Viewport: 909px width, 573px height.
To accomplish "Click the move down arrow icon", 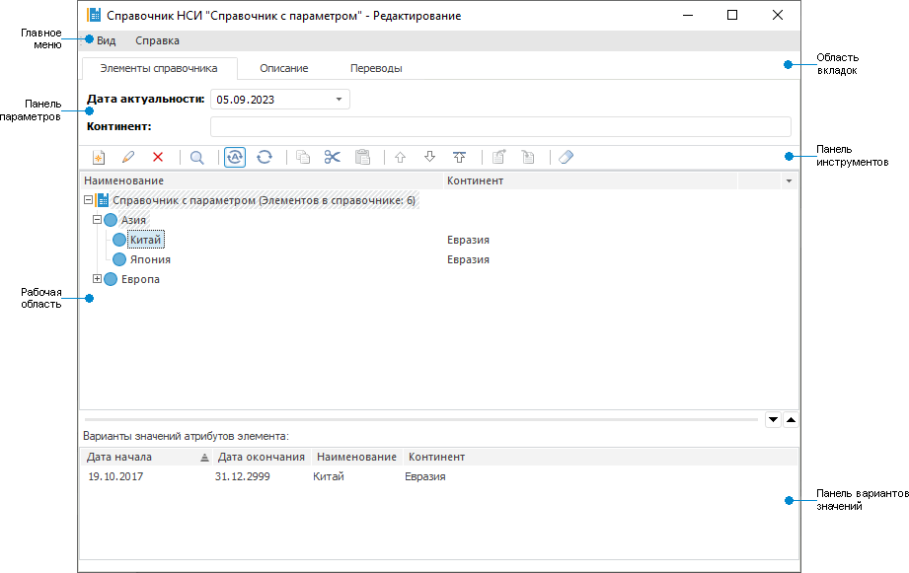I will 429,157.
